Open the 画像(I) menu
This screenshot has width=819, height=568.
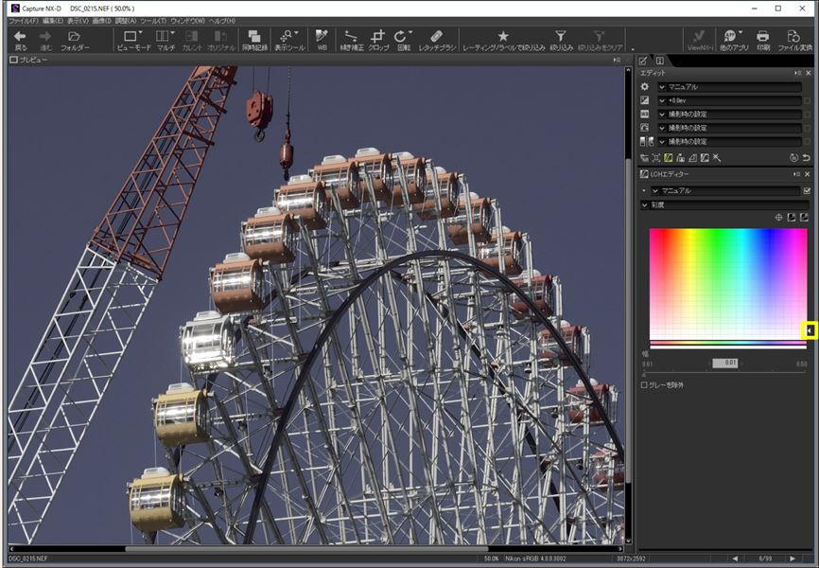click(x=101, y=21)
